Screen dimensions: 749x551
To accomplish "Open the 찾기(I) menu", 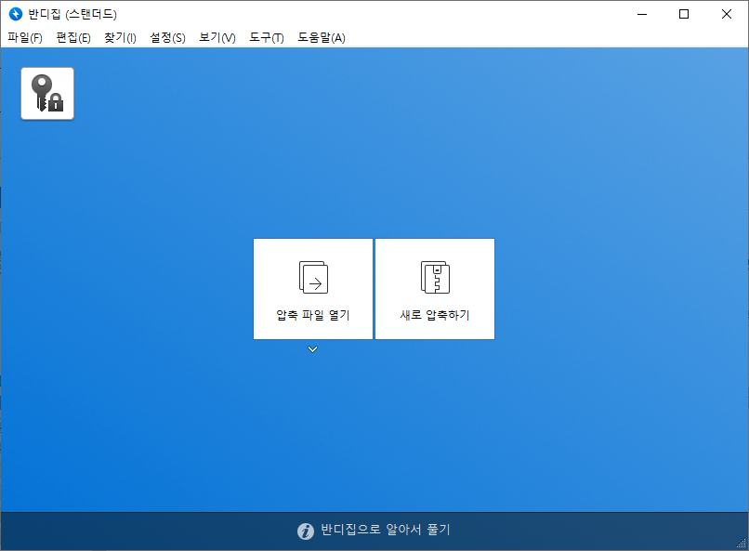I will click(120, 38).
